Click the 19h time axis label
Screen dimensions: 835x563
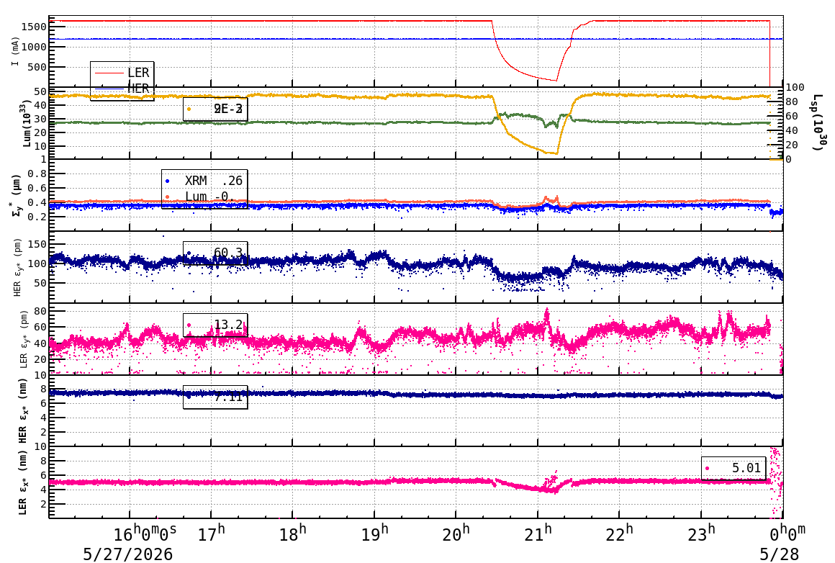coord(374,533)
